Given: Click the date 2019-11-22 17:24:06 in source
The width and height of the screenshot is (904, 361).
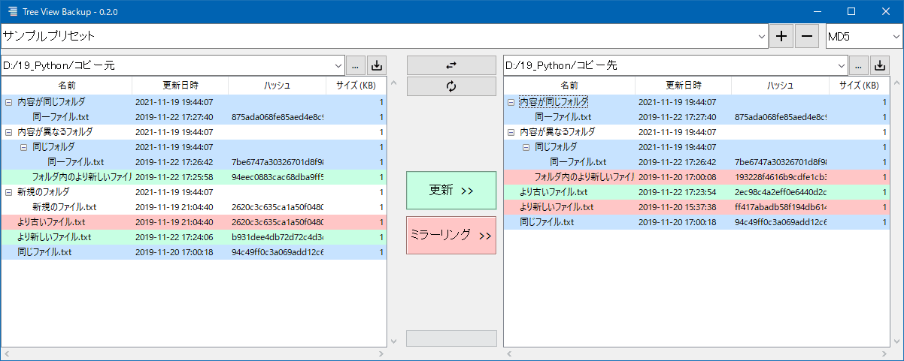Looking at the screenshot, I should point(174,237).
